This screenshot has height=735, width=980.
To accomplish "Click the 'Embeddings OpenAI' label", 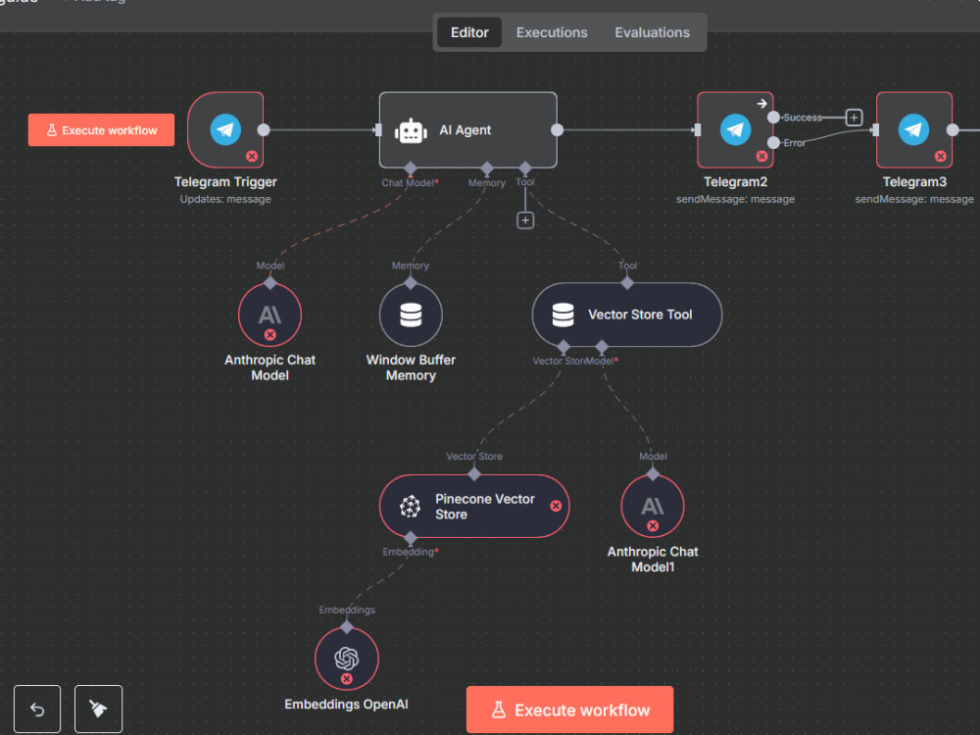I will pos(346,705).
